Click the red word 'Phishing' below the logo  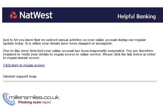(25, 102)
